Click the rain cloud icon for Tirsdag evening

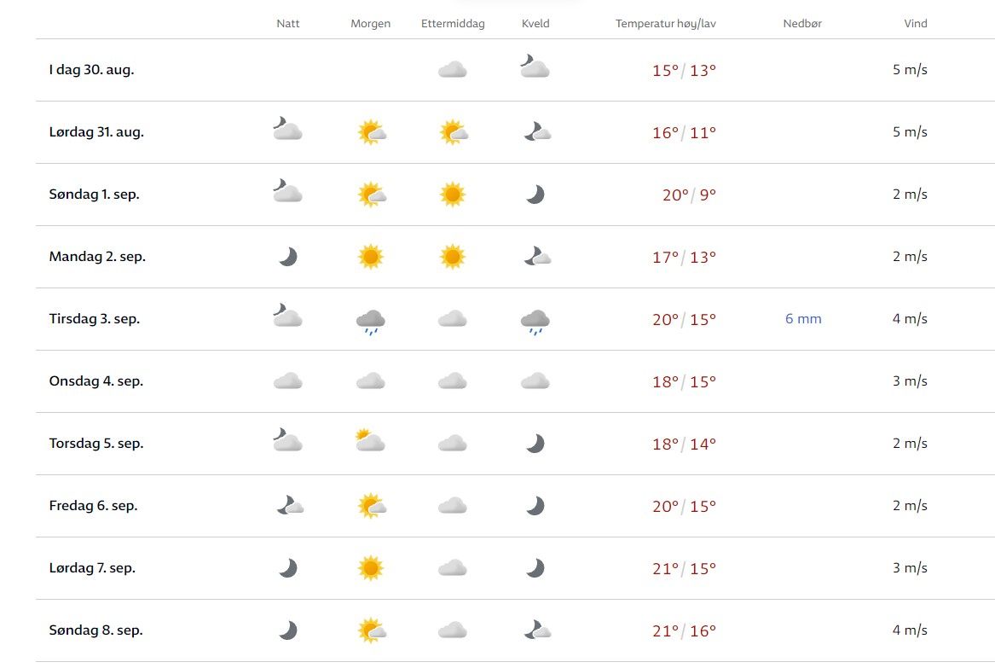(x=535, y=321)
